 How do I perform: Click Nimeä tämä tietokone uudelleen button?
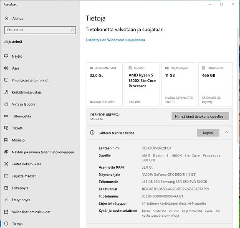coord(200,116)
